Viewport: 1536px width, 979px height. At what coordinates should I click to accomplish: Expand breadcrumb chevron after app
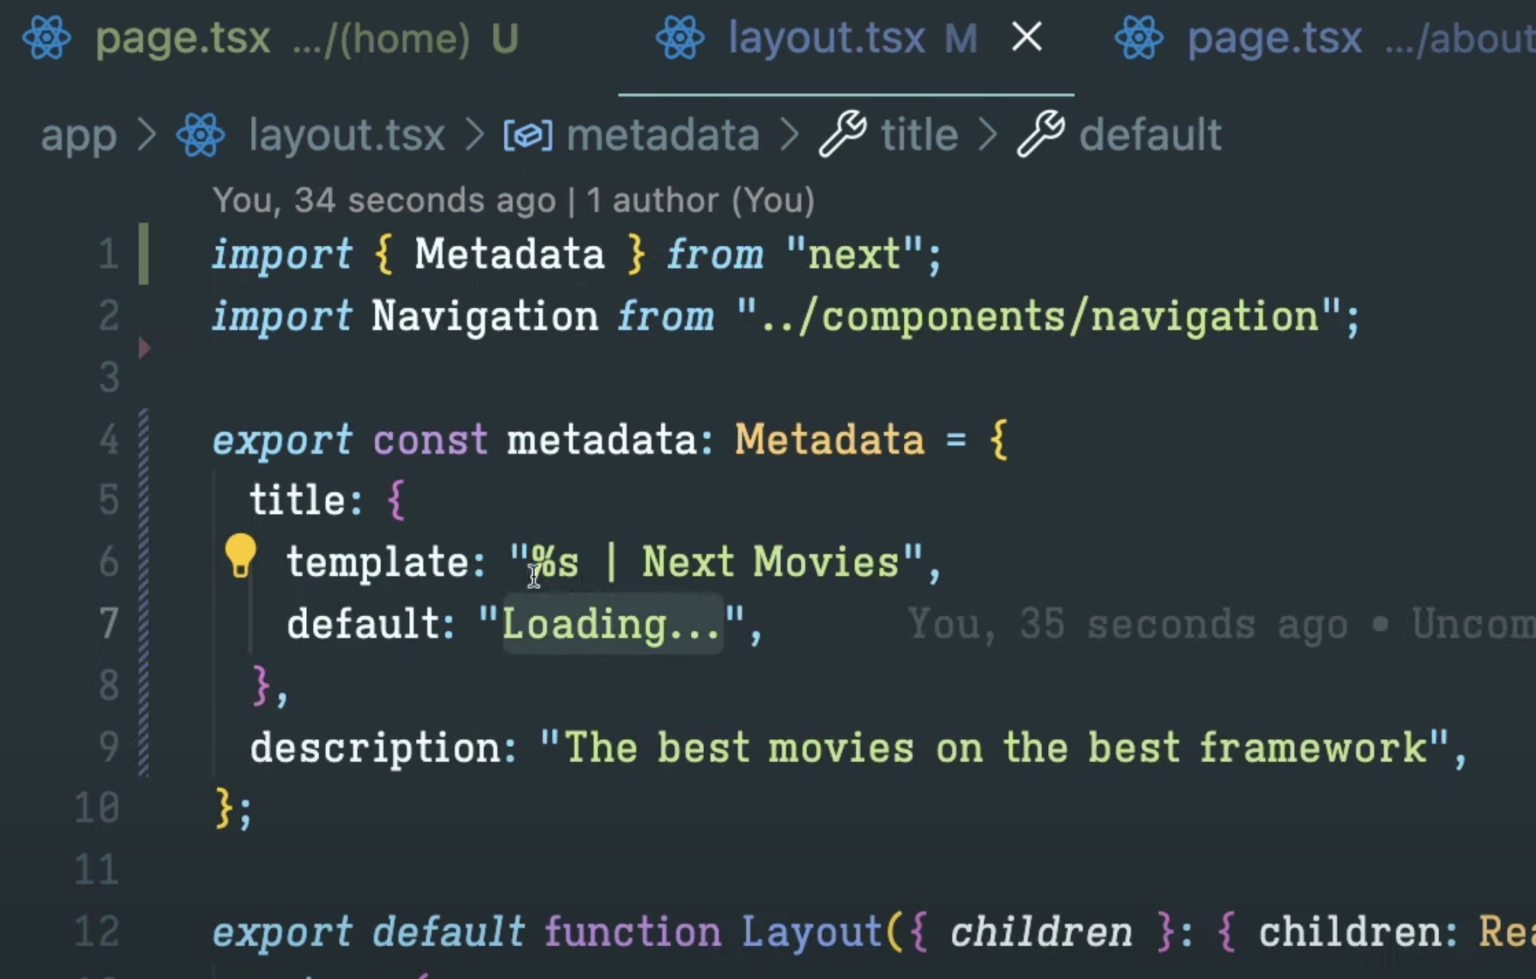147,135
